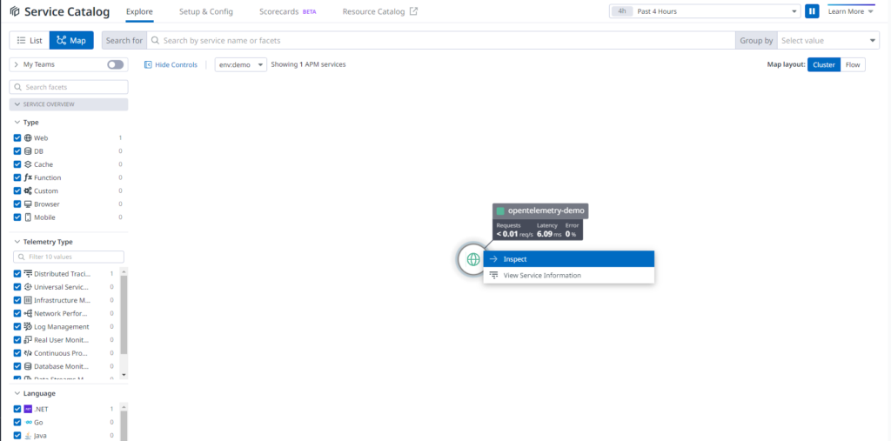Uncheck the Cache type checkbox
Image resolution: width=891 pixels, height=441 pixels.
point(17,164)
